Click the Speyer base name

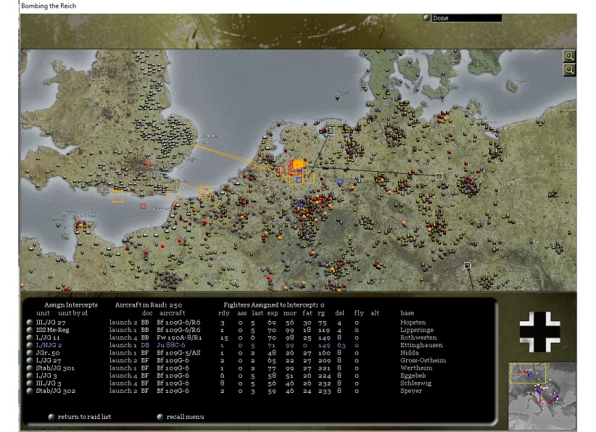[411, 391]
